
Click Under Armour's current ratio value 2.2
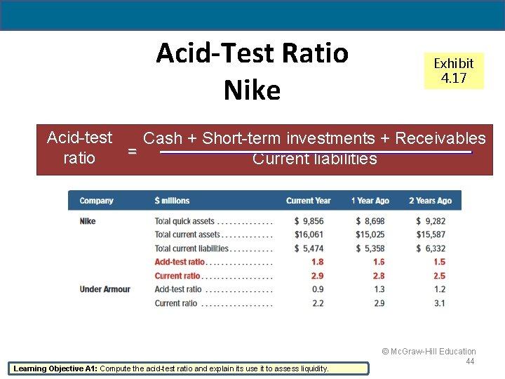318,303
